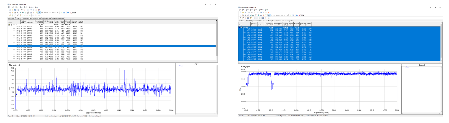Toggle the EP2 filter in left window toolbar
Image resolution: width=449 pixels, height=123 pixels.
[50, 12]
